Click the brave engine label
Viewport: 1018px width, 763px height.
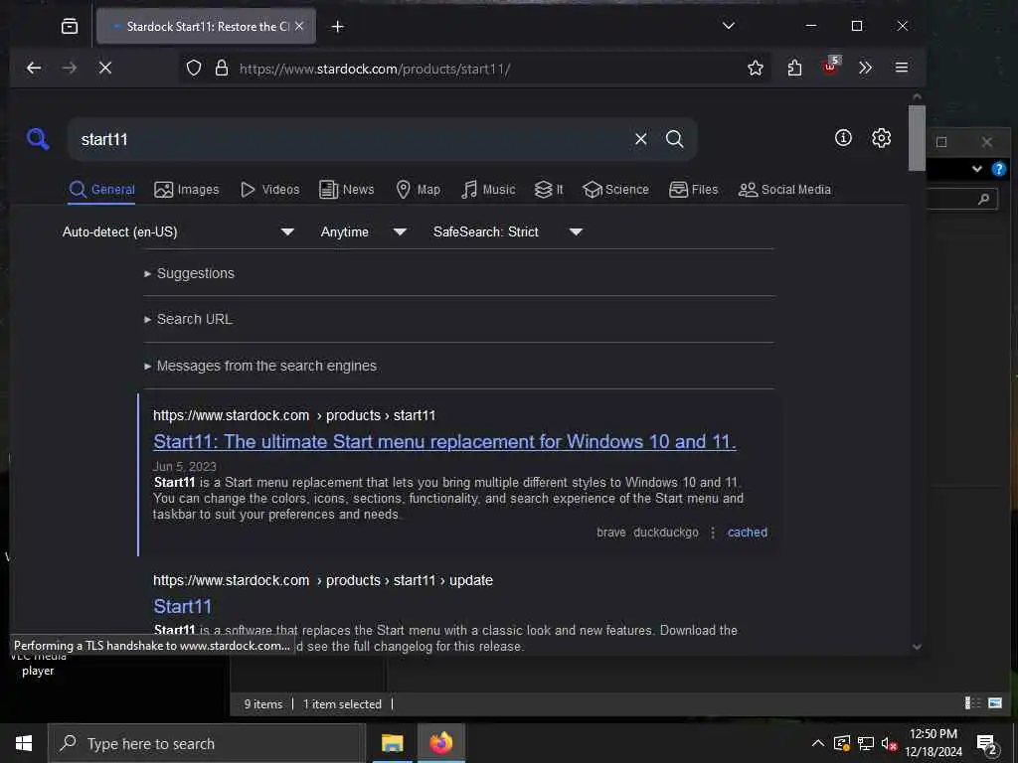pyautogui.click(x=611, y=533)
